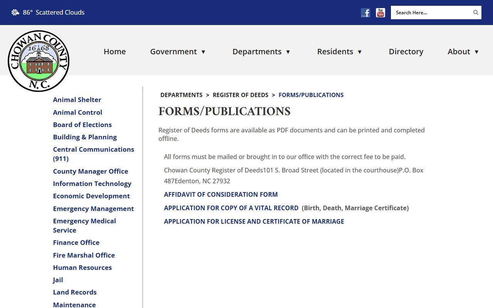Open the Facebook page icon
The width and height of the screenshot is (493, 308).
[x=366, y=12]
